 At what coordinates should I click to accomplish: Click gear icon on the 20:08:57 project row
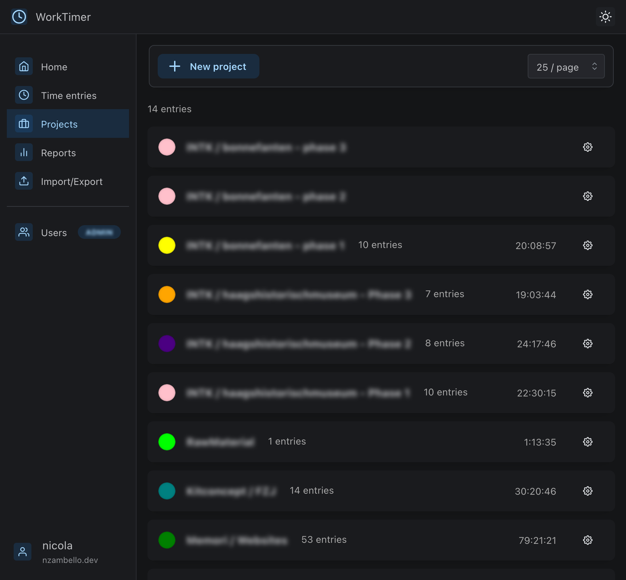click(587, 245)
